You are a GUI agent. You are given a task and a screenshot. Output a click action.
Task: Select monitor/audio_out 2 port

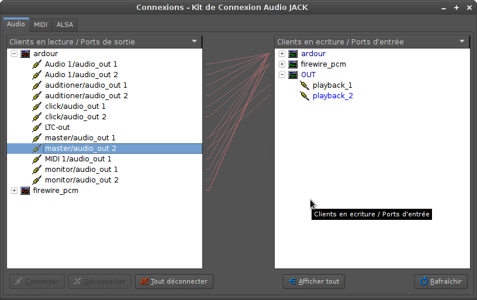point(81,180)
